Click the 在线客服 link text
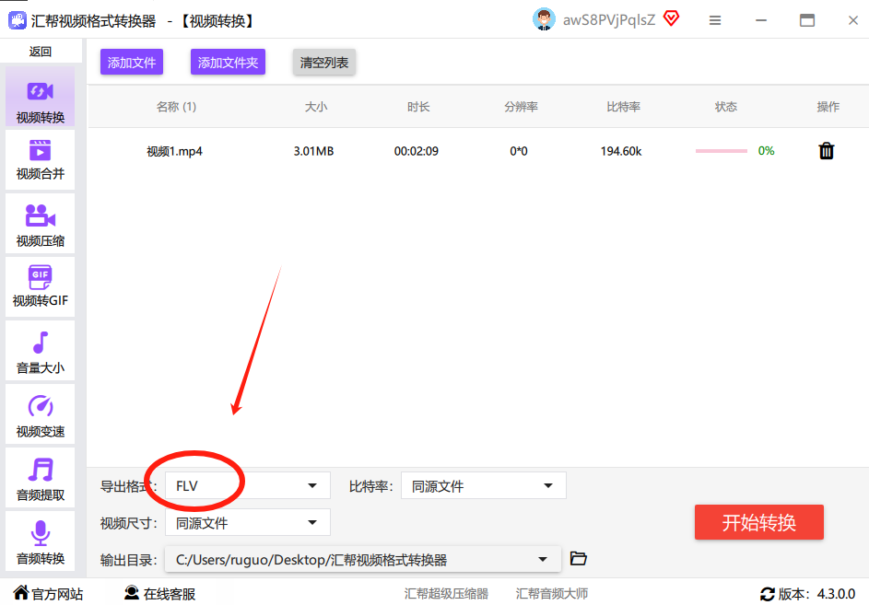This screenshot has height=605, width=869. [x=170, y=594]
